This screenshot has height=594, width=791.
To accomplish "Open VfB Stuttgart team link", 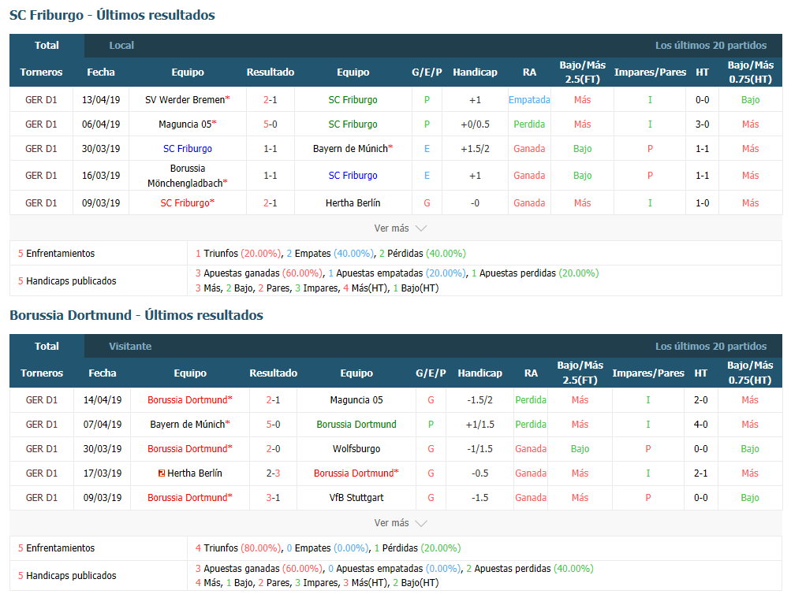I will click(356, 498).
